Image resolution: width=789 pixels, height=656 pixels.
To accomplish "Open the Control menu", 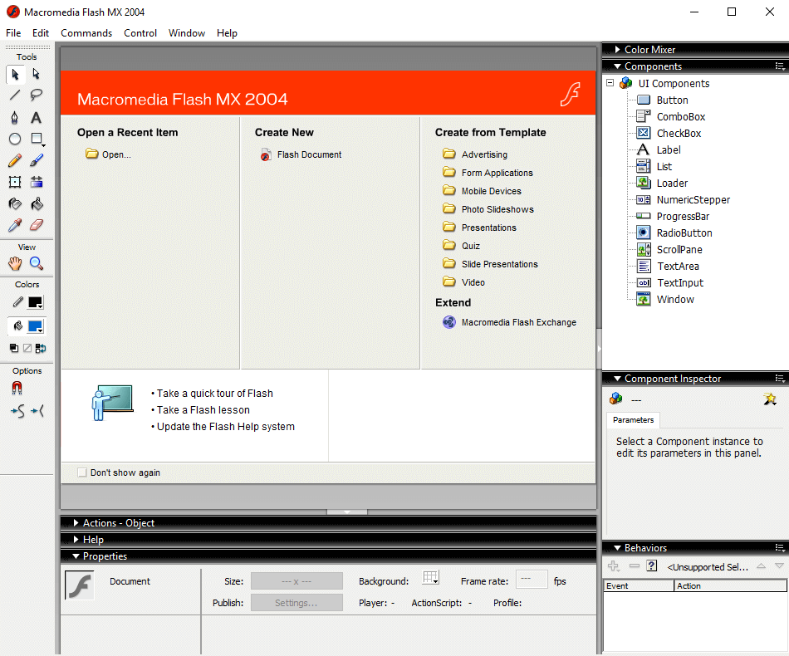I will click(x=140, y=33).
